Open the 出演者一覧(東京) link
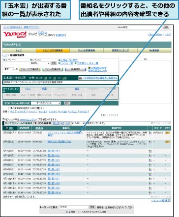 69,60
